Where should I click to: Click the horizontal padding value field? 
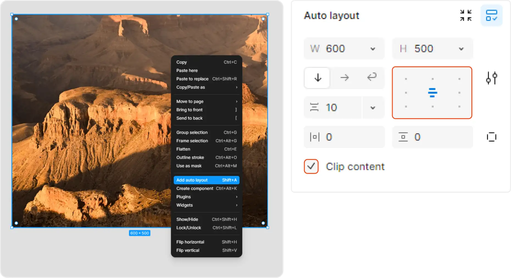click(344, 137)
